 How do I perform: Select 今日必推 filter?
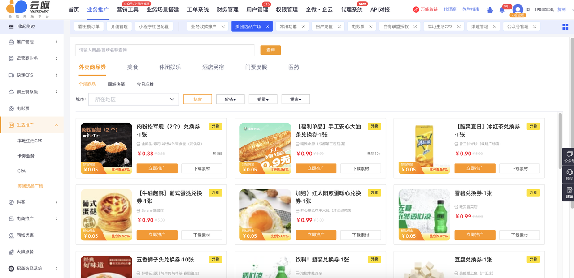(145, 84)
